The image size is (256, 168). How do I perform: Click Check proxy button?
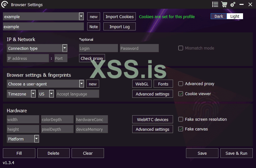tap(92, 58)
